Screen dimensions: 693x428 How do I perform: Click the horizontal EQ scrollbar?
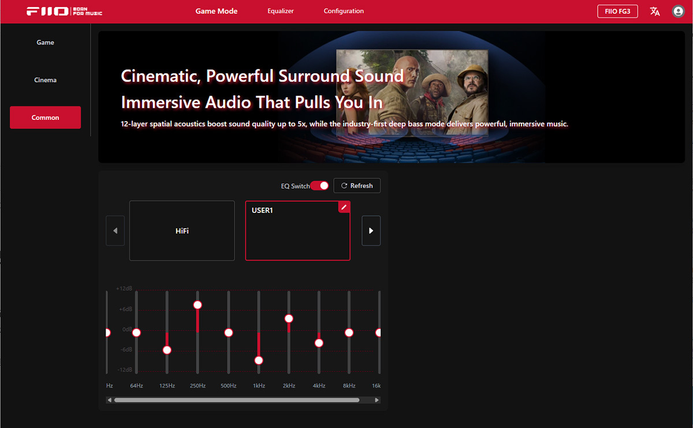[x=237, y=399]
